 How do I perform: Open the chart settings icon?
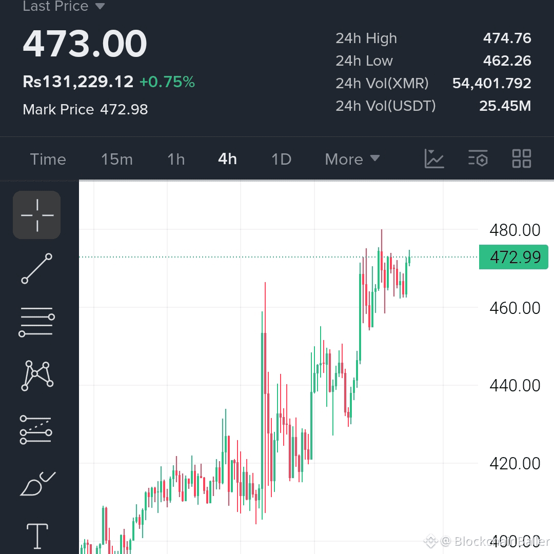(x=478, y=159)
